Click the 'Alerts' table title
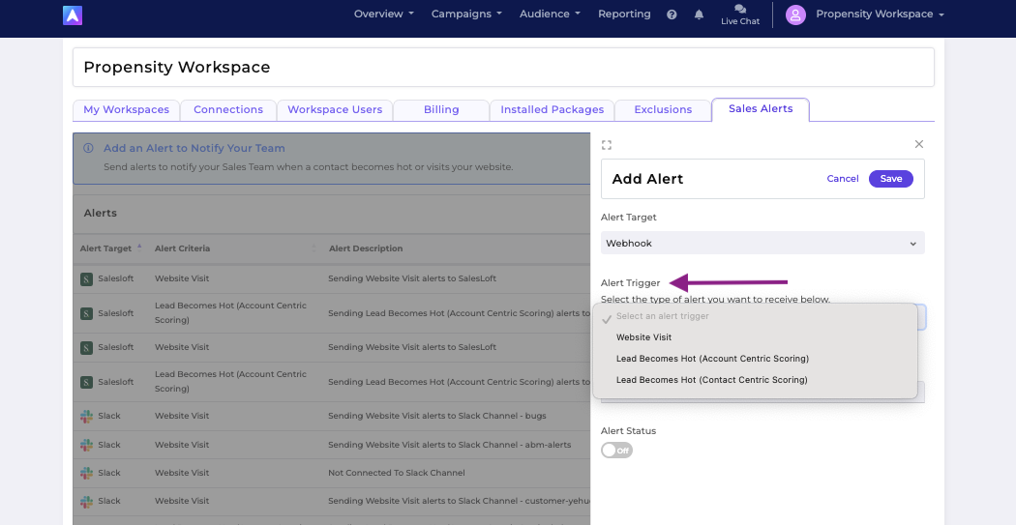Screen dimensions: 1016x525 coord(101,213)
